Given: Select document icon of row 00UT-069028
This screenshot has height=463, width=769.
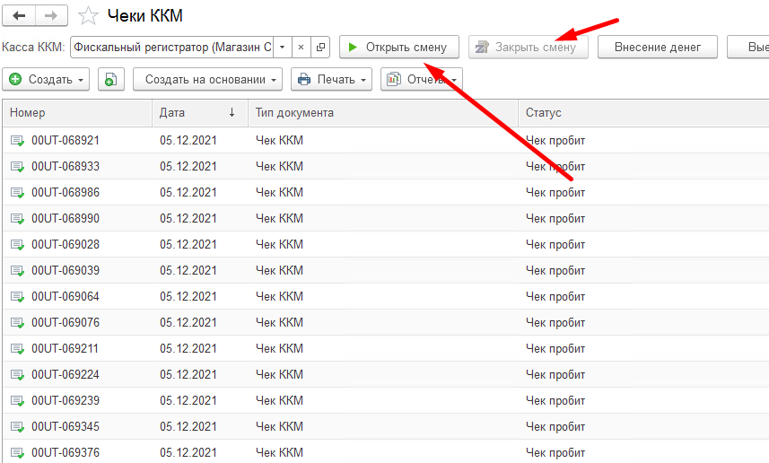Looking at the screenshot, I should [17, 245].
